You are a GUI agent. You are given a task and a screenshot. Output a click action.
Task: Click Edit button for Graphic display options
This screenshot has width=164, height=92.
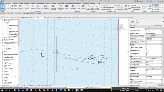click(153, 37)
